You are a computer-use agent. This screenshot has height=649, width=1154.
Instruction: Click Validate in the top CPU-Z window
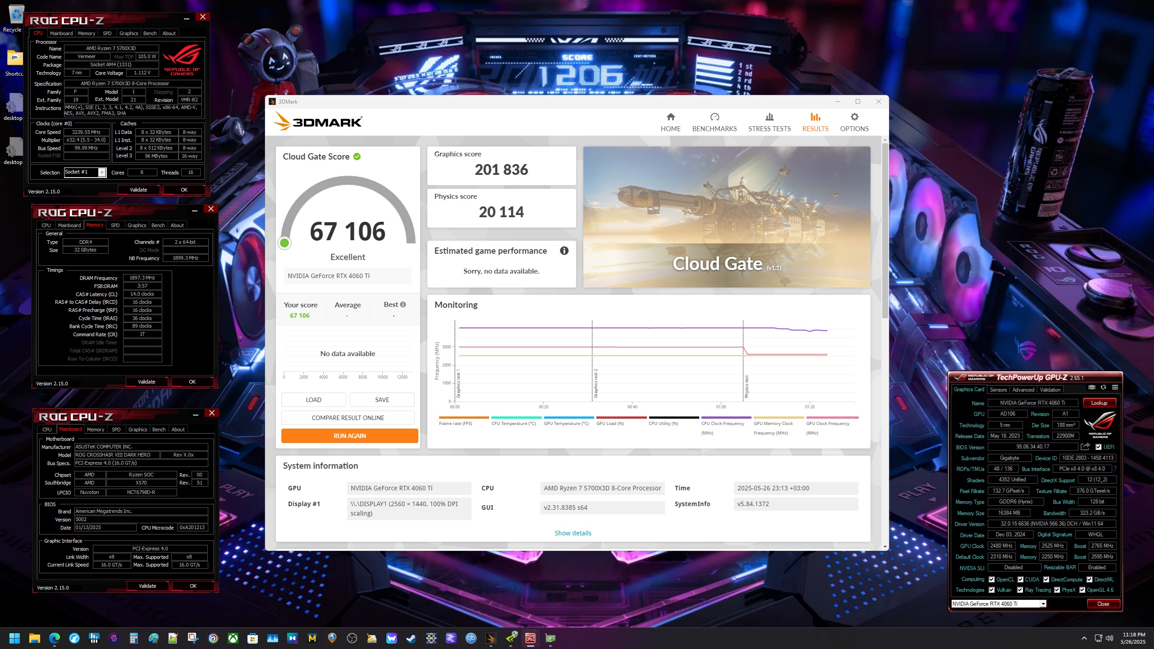(x=138, y=190)
